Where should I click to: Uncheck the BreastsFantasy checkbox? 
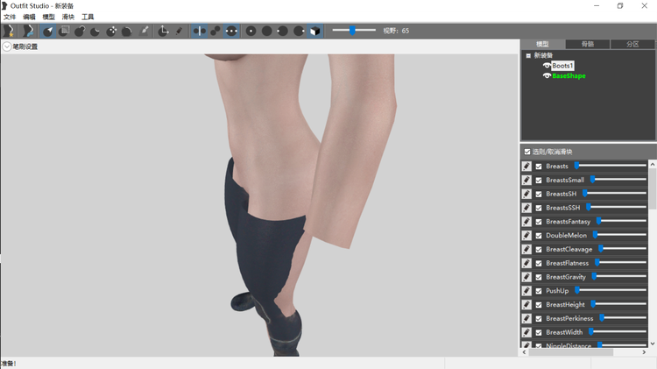[539, 222]
